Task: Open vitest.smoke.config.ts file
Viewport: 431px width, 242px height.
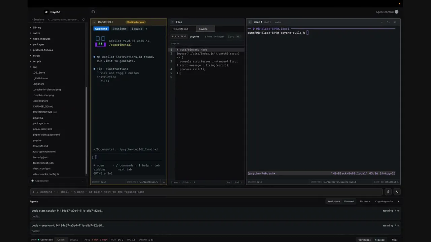Action: pyautogui.click(x=46, y=174)
